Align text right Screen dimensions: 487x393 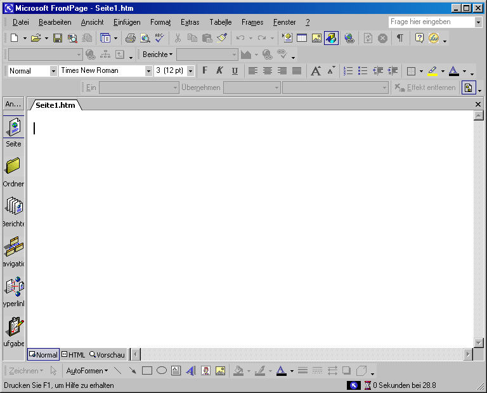pyautogui.click(x=282, y=71)
